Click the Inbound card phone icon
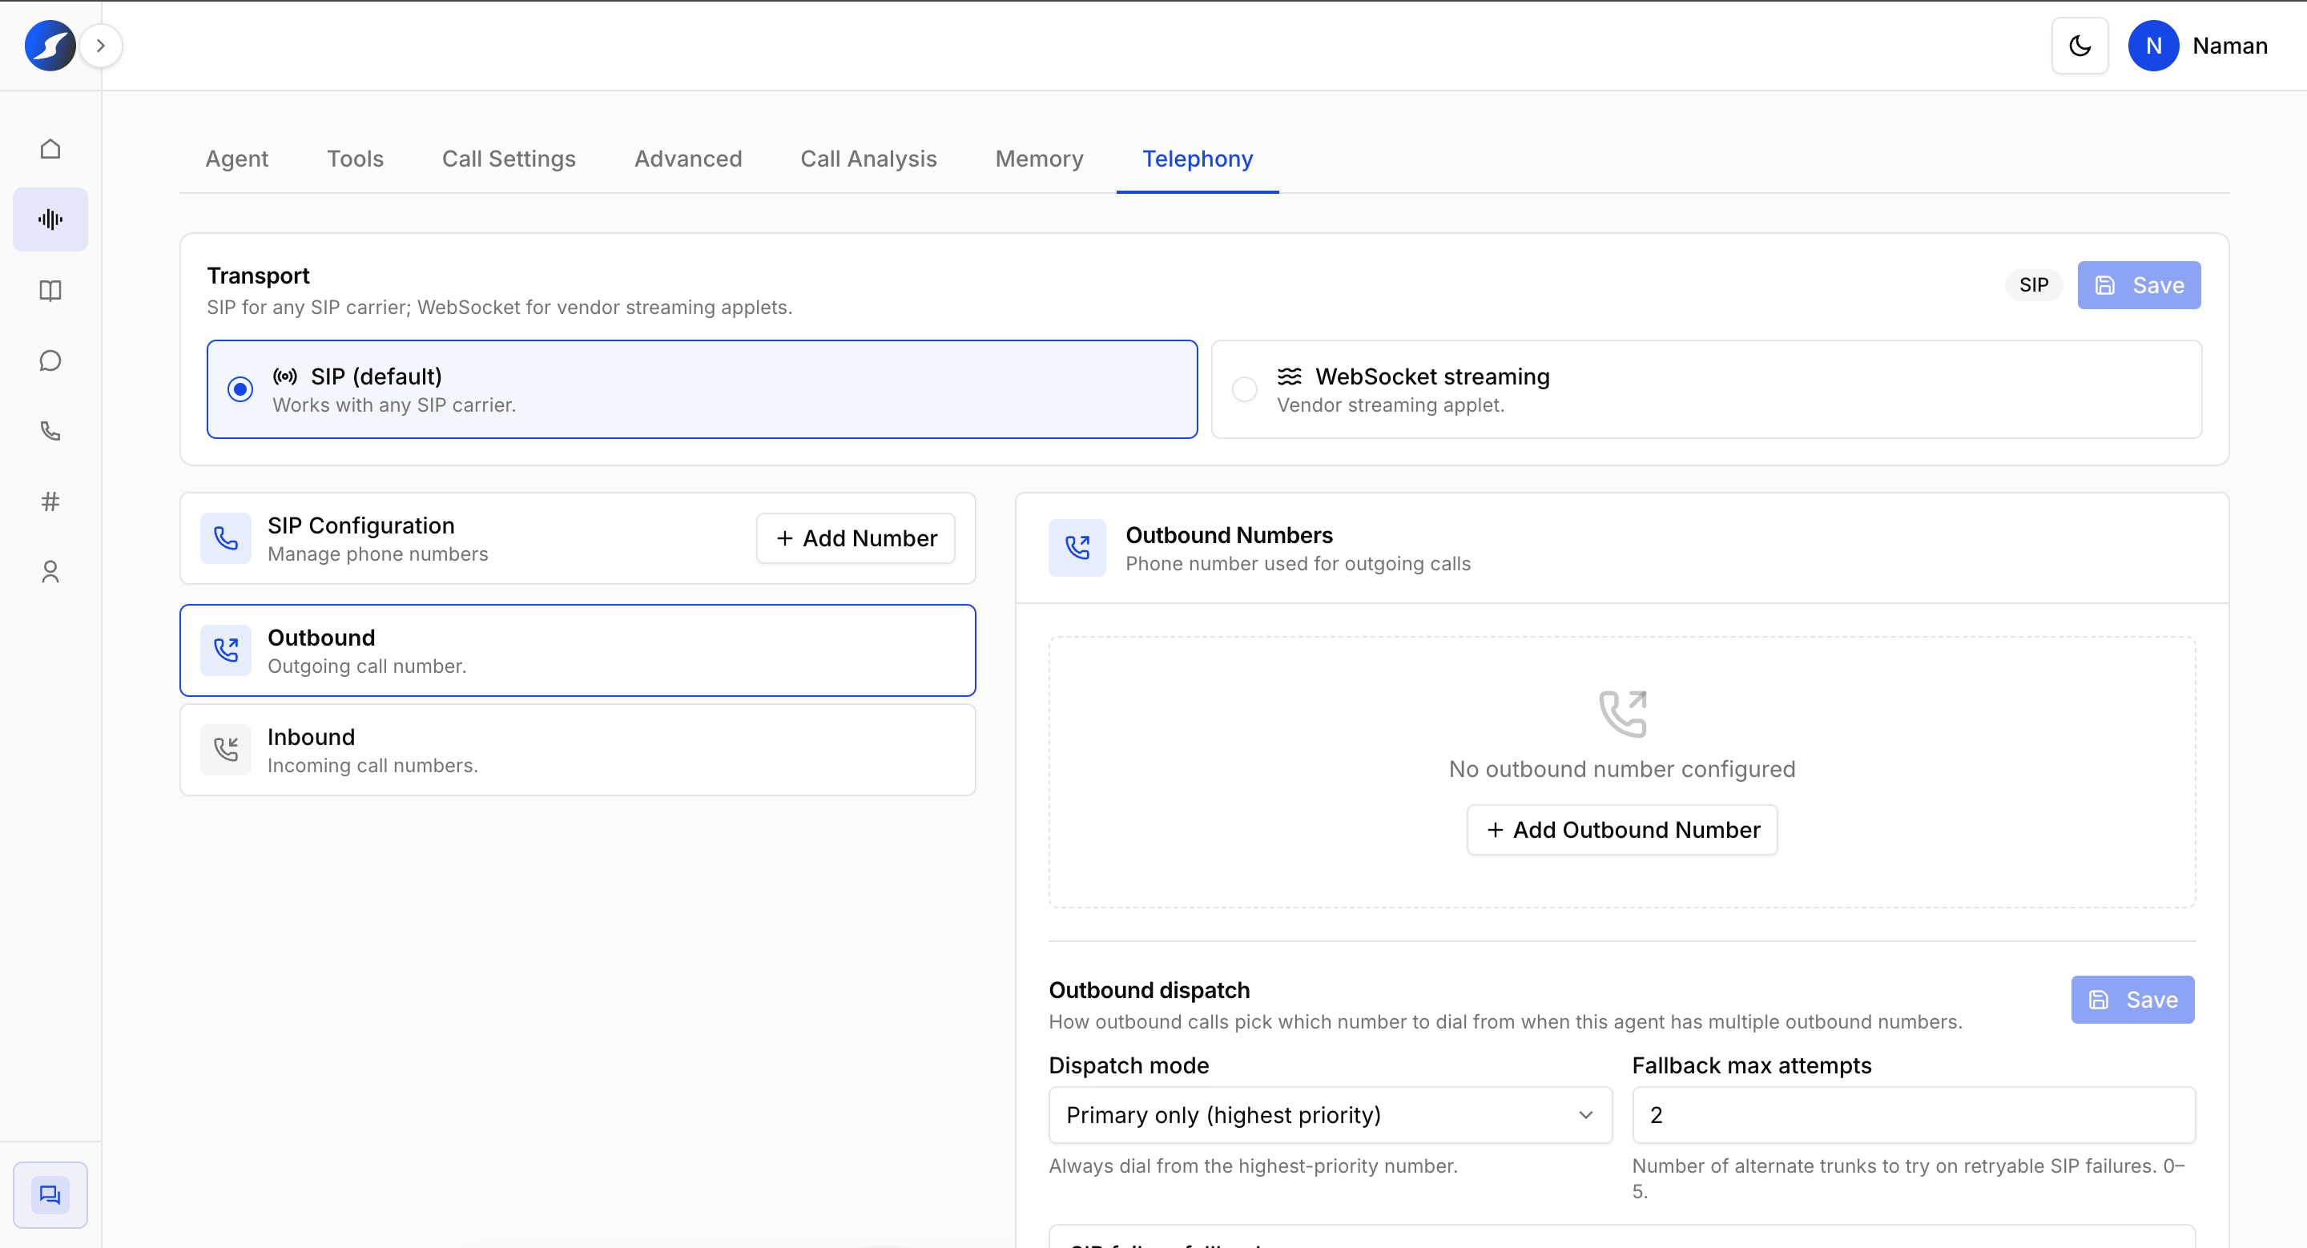 [x=226, y=749]
